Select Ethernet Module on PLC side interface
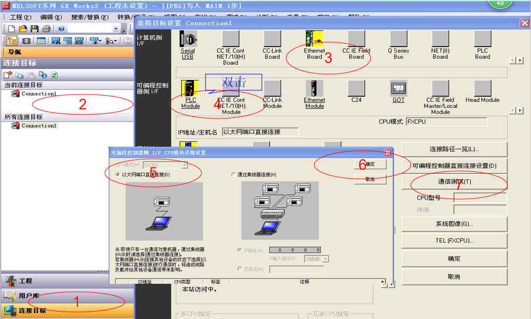 tap(314, 94)
